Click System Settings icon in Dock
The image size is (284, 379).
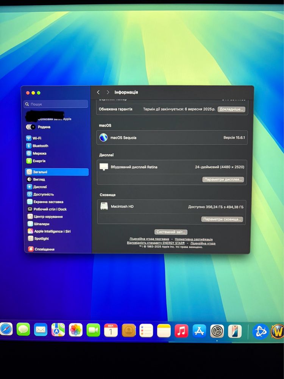tap(217, 331)
